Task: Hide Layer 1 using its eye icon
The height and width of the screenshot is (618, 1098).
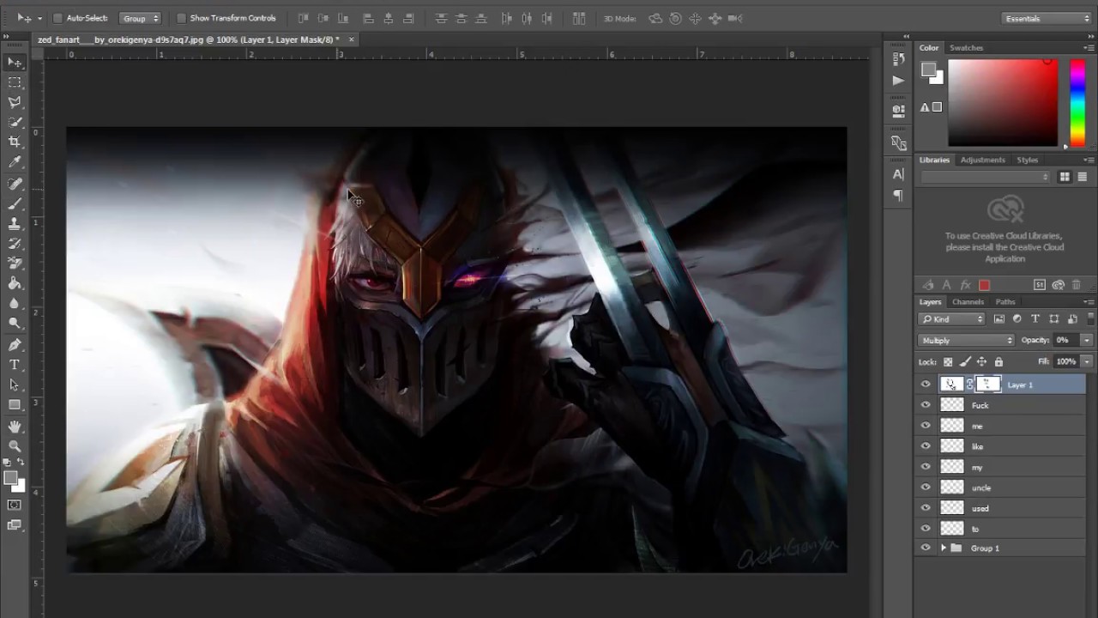Action: pos(926,385)
